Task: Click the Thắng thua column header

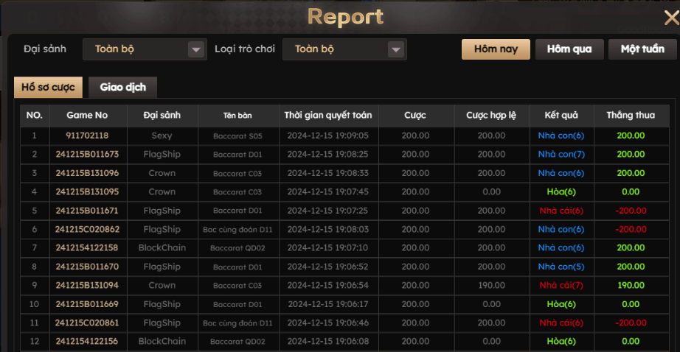Action: (x=630, y=116)
